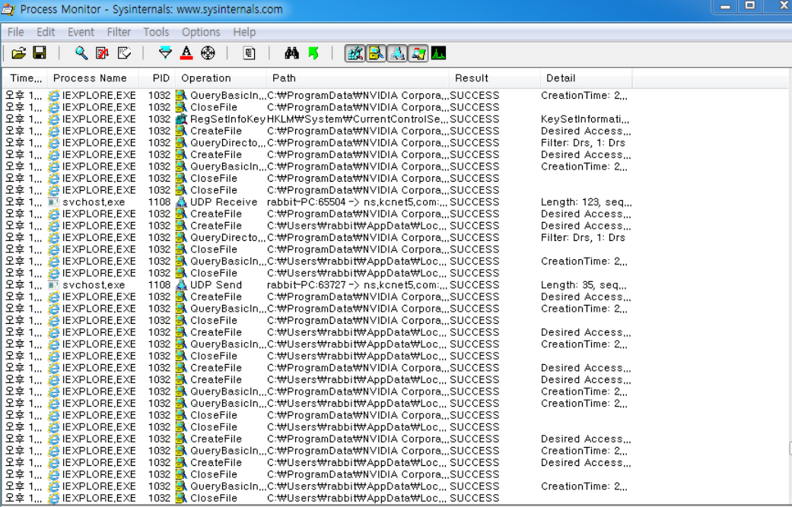Click the Process Name column header
792x507 pixels.
point(92,78)
